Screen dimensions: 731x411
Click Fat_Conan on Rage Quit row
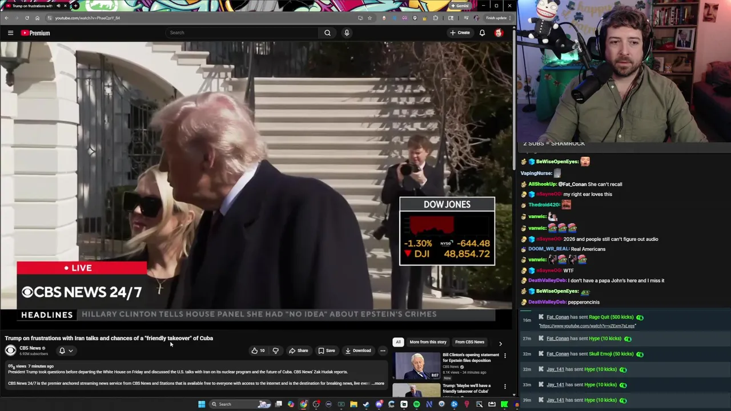557,317
